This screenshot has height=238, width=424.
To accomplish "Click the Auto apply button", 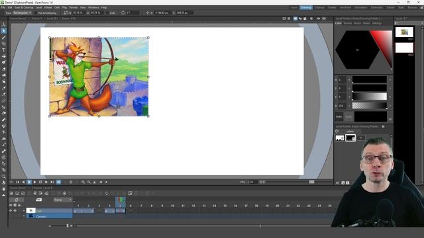I will (339, 116).
